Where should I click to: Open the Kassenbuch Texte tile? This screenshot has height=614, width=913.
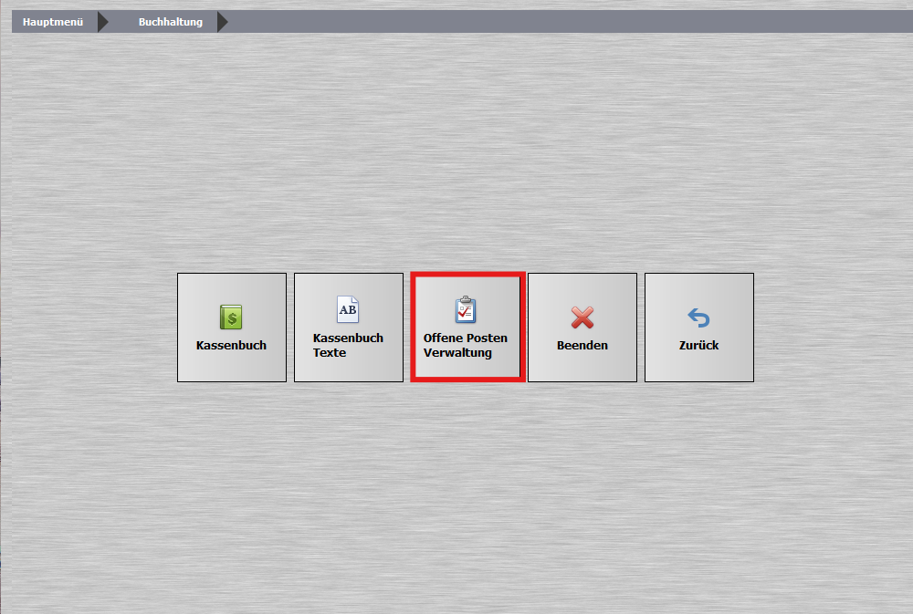click(x=349, y=328)
